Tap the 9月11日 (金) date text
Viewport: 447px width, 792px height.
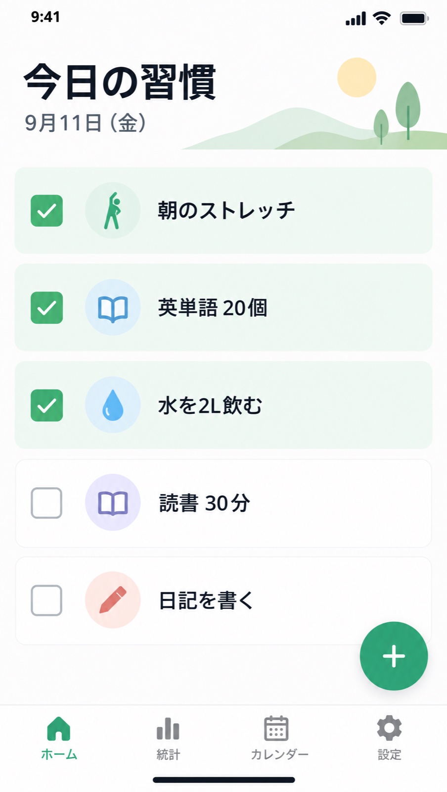click(85, 123)
